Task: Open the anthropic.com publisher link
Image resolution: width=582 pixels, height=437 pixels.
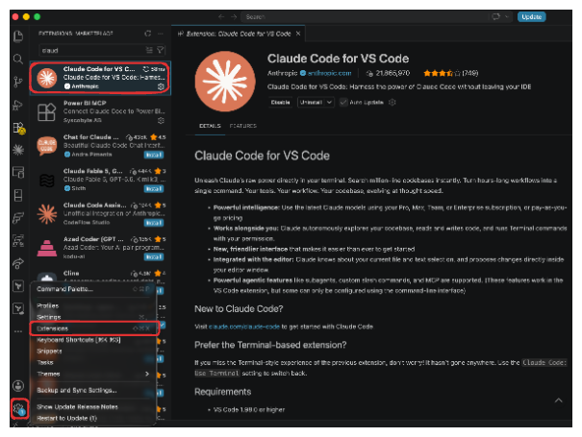Action: point(329,73)
